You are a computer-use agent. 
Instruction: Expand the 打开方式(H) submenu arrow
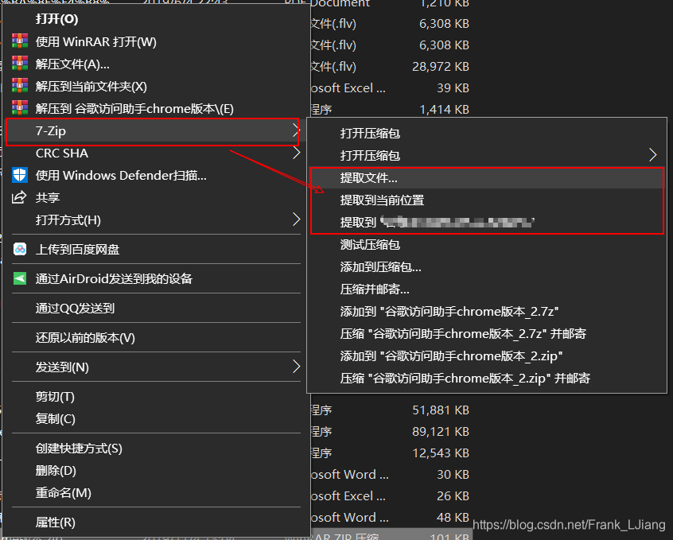pyautogui.click(x=296, y=219)
